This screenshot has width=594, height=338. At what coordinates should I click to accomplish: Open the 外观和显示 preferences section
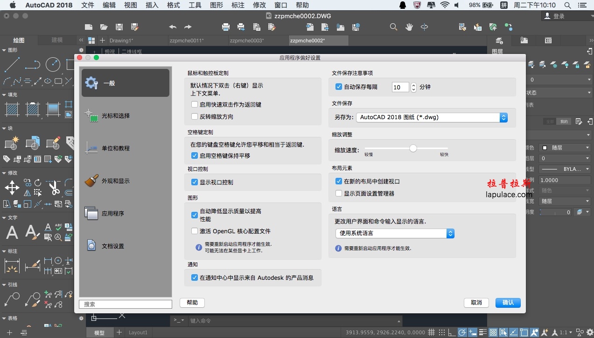pyautogui.click(x=115, y=181)
